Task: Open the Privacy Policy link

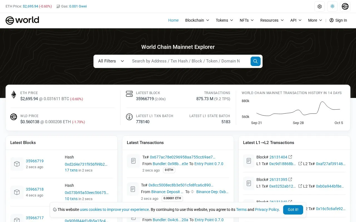Action: [x=267, y=210]
